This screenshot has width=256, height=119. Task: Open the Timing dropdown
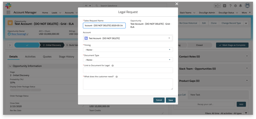click(128, 50)
